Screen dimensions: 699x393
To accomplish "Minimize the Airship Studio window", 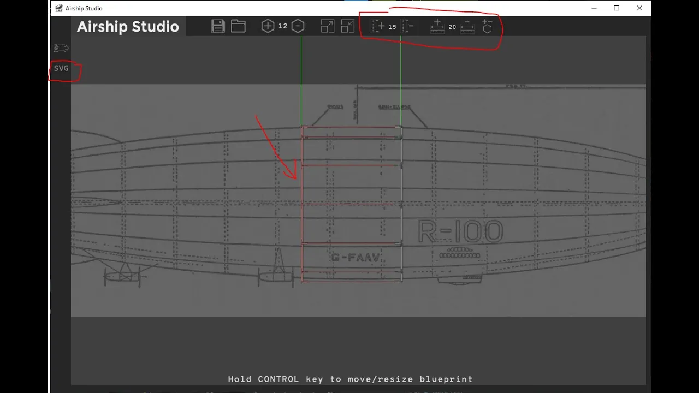I will (594, 8).
